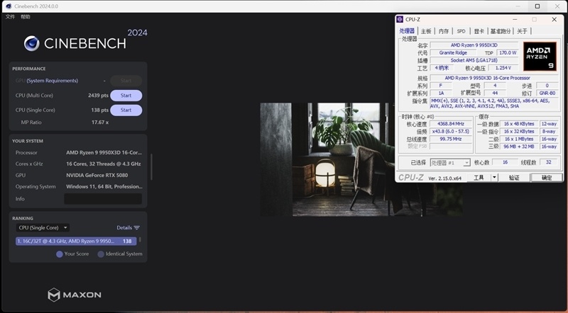This screenshot has height=313, width=568.
Task: Click the CPU-Z name field AMD Ryzen 9 9950X3D
Action: pyautogui.click(x=474, y=45)
